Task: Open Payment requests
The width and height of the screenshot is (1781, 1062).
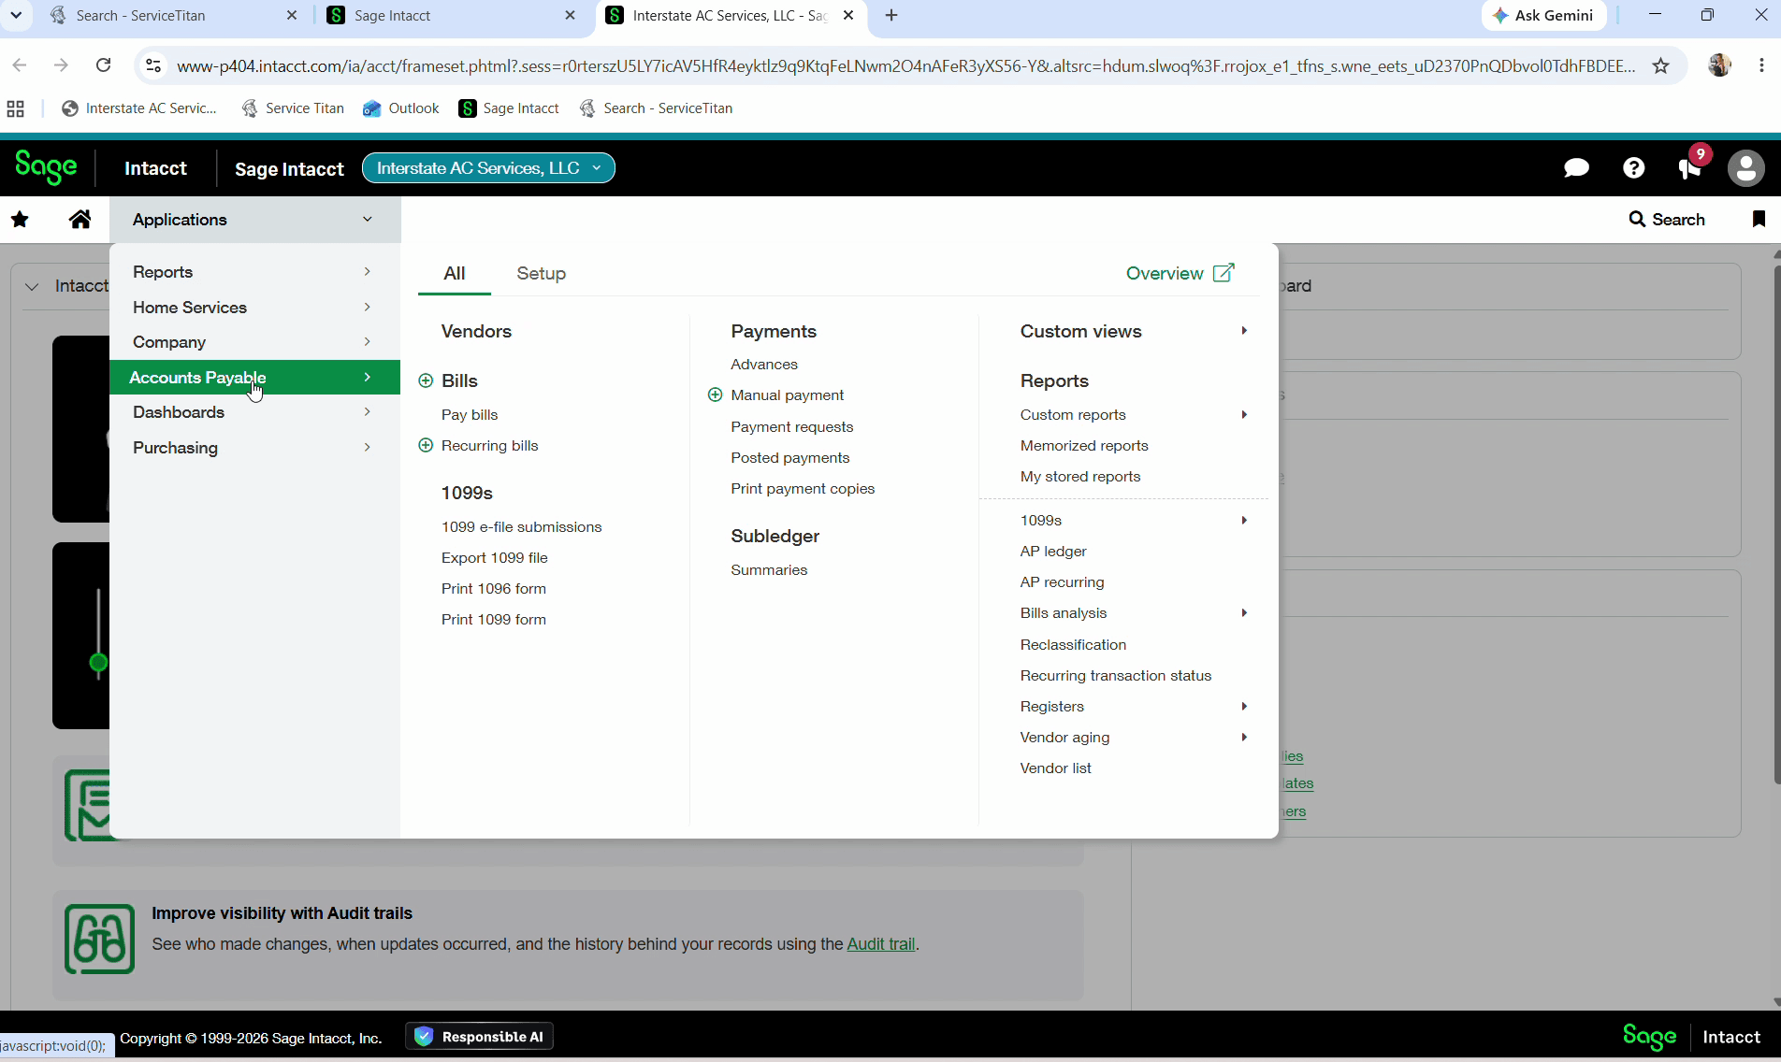Action: click(792, 427)
